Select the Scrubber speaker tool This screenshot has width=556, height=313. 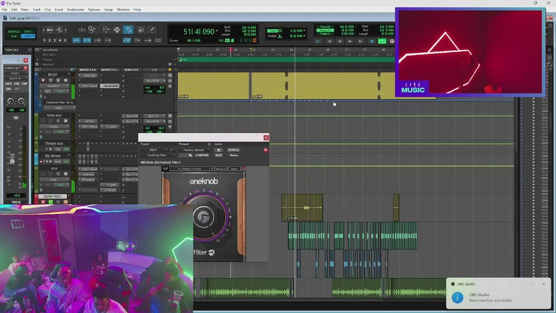tap(141, 30)
